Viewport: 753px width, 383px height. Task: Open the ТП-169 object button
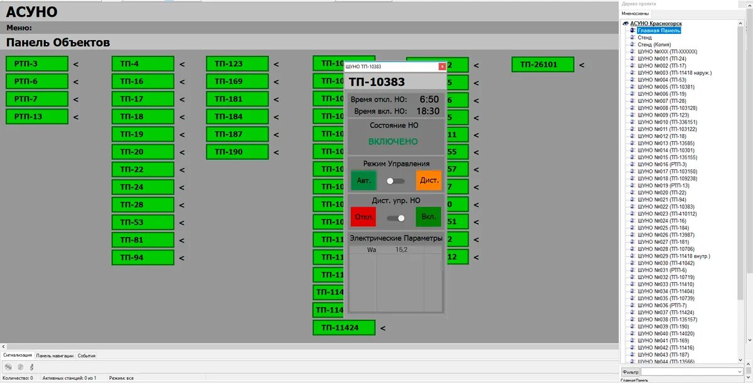point(237,81)
